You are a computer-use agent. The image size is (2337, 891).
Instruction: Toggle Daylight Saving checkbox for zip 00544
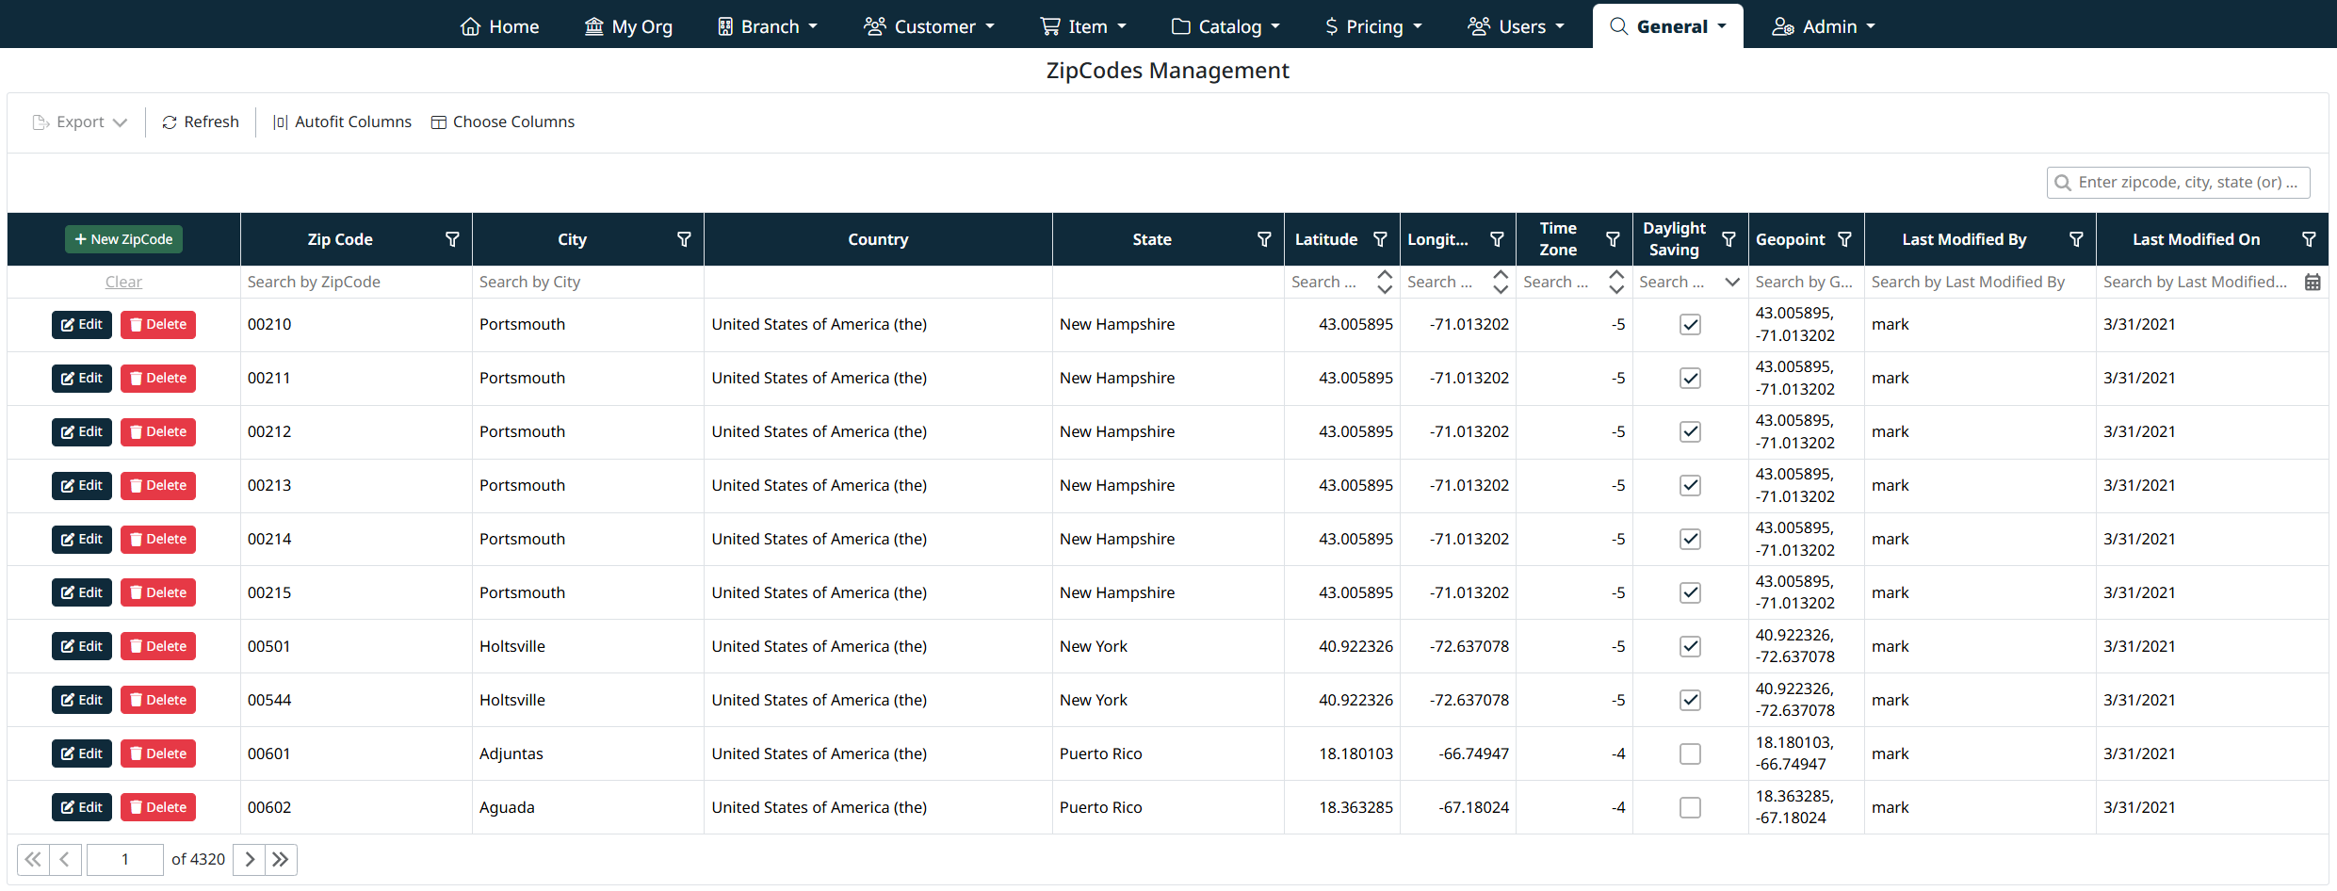tap(1690, 701)
